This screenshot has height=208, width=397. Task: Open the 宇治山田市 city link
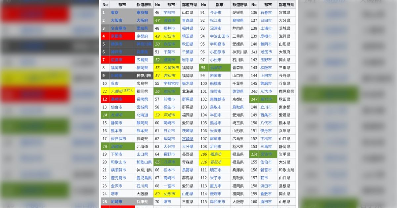(220, 36)
